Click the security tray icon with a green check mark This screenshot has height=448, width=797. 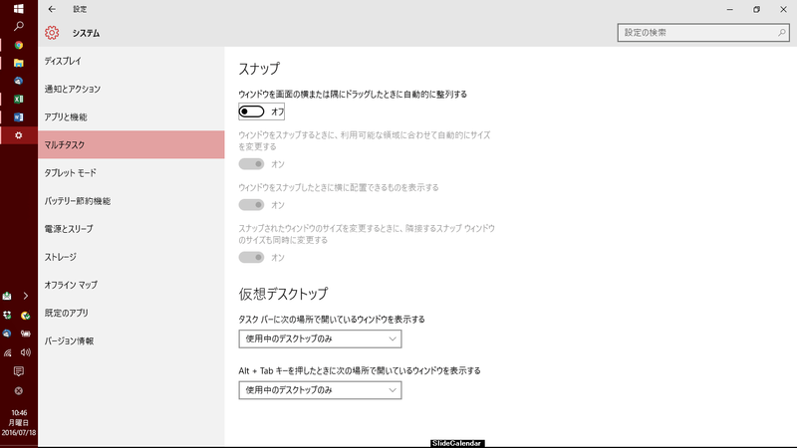coord(26,316)
